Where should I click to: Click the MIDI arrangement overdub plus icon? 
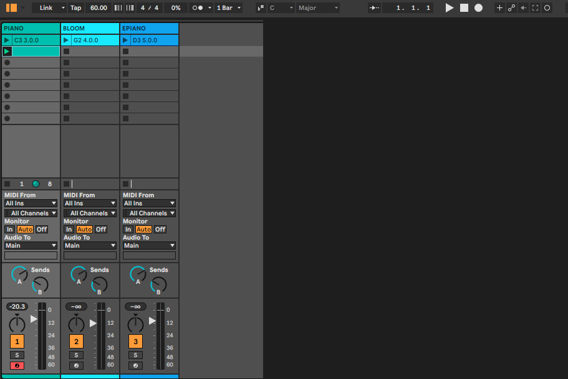tap(499, 7)
